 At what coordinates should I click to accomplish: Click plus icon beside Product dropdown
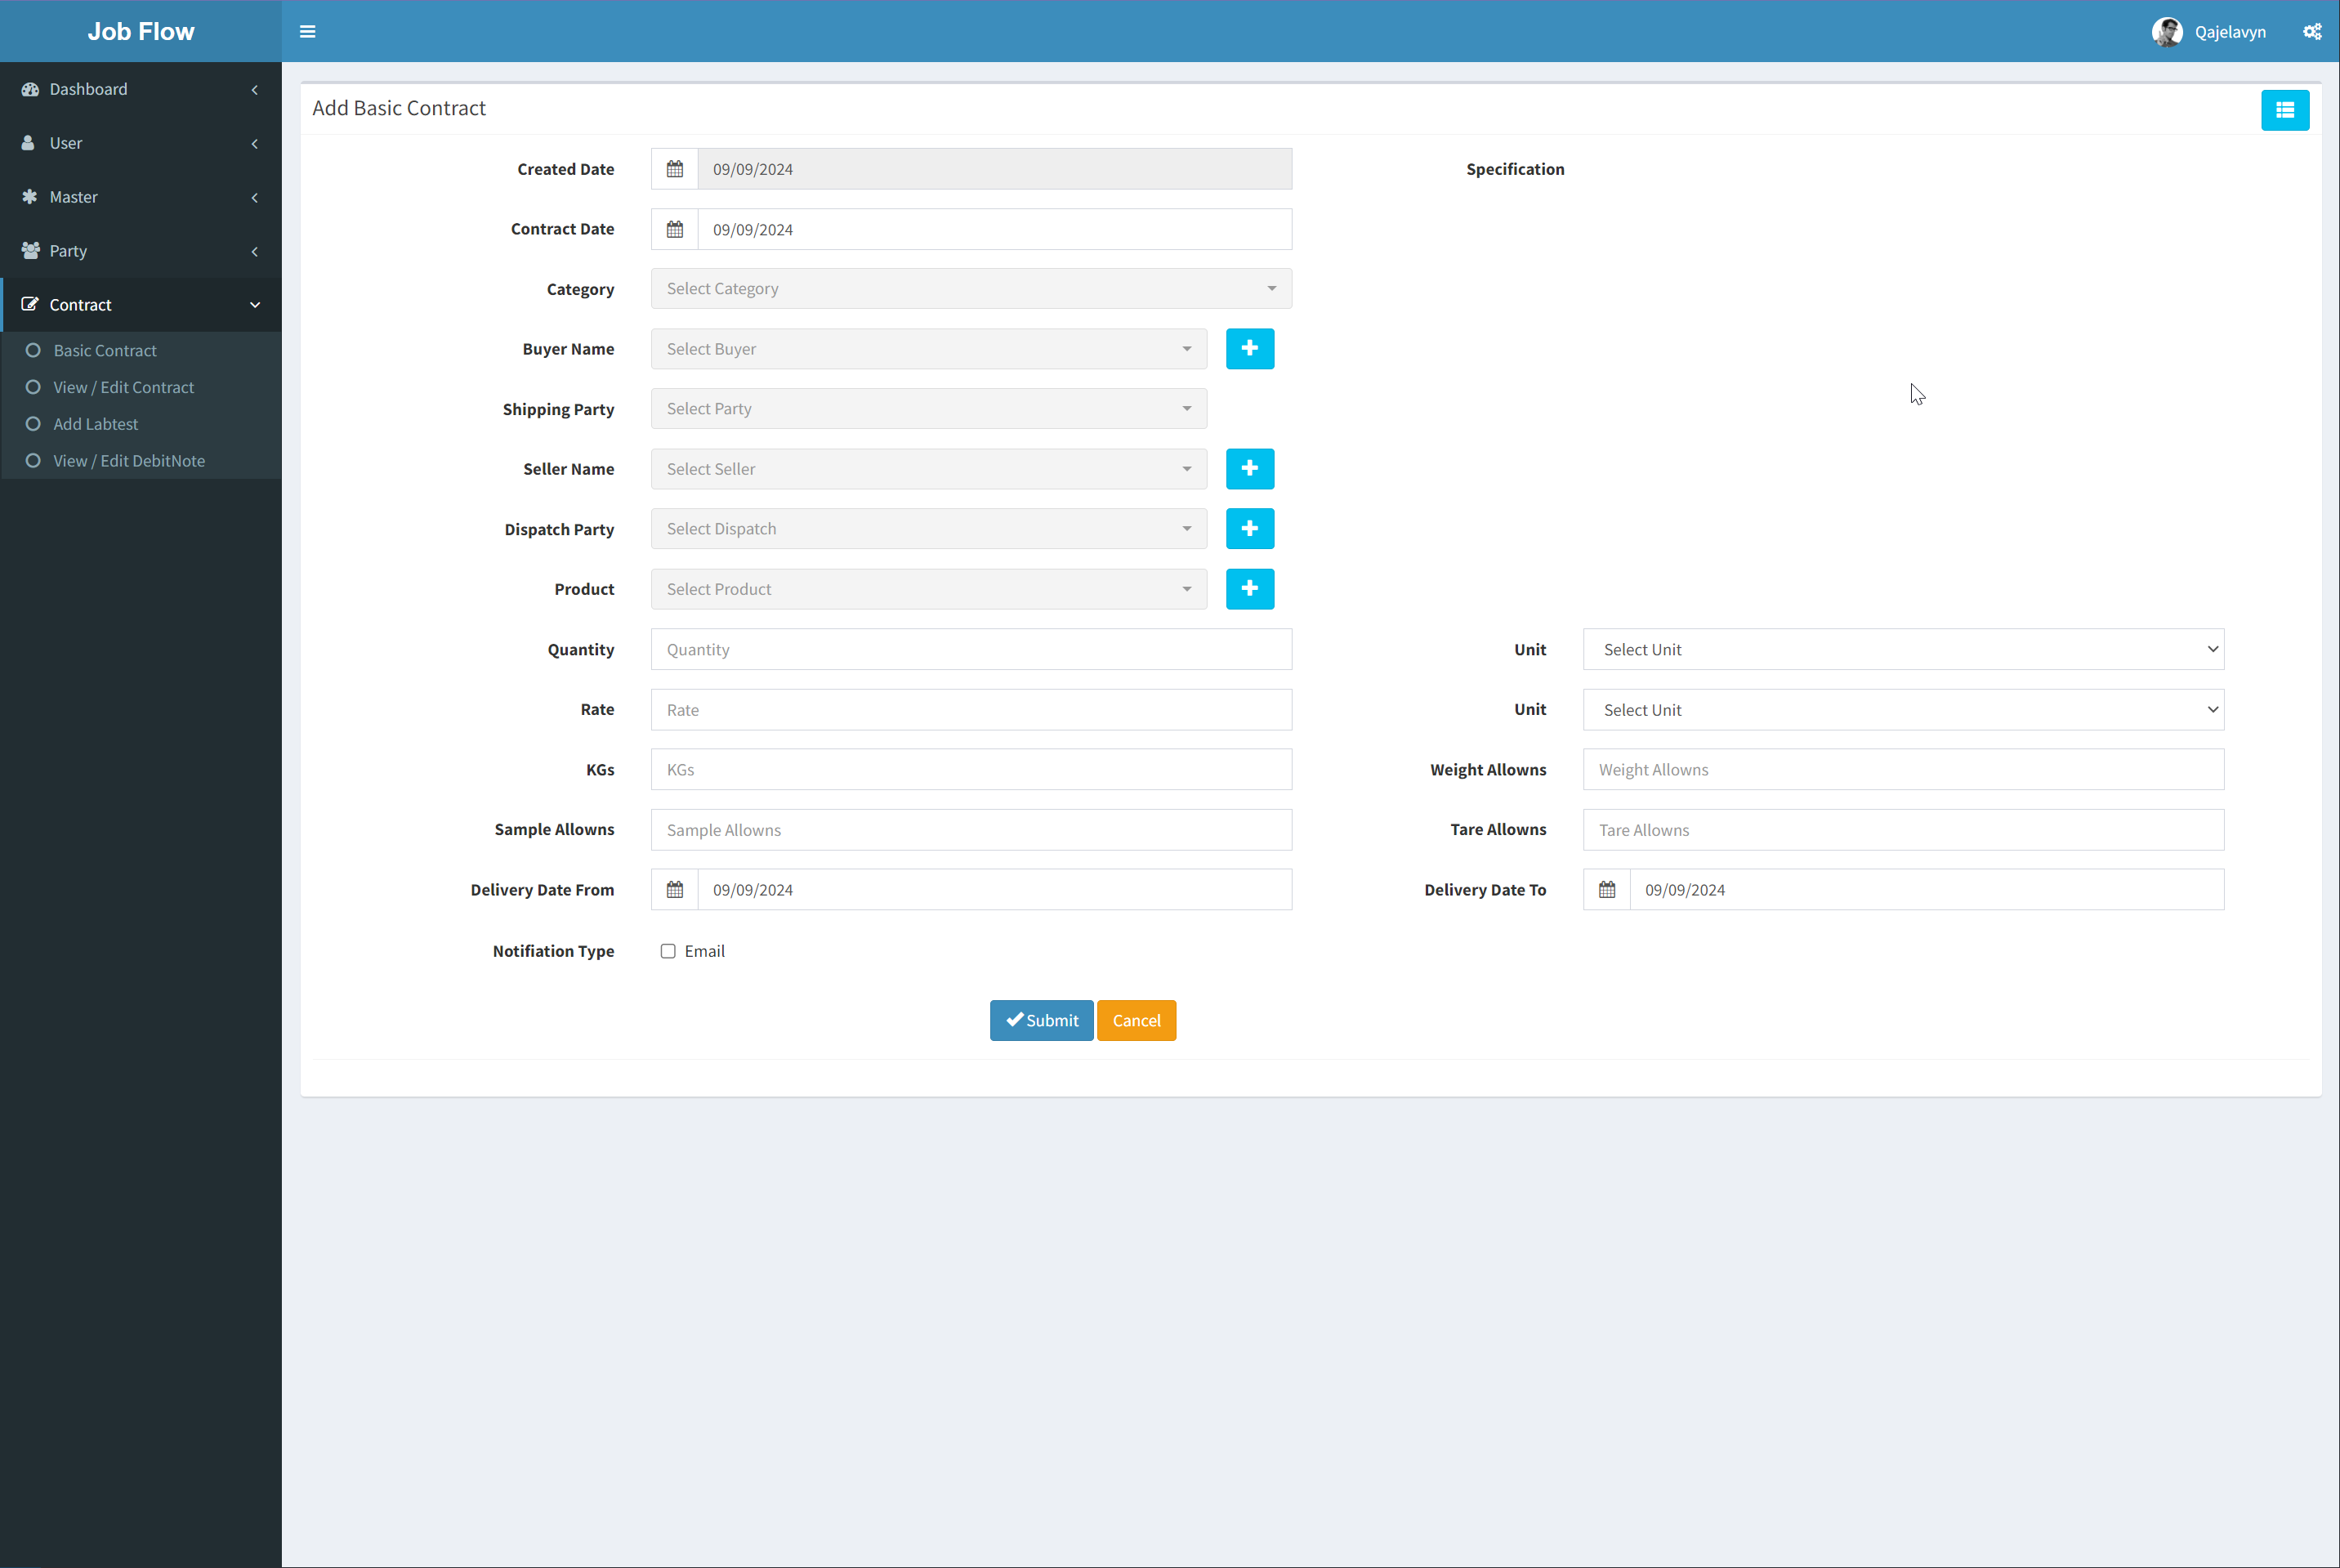point(1249,589)
